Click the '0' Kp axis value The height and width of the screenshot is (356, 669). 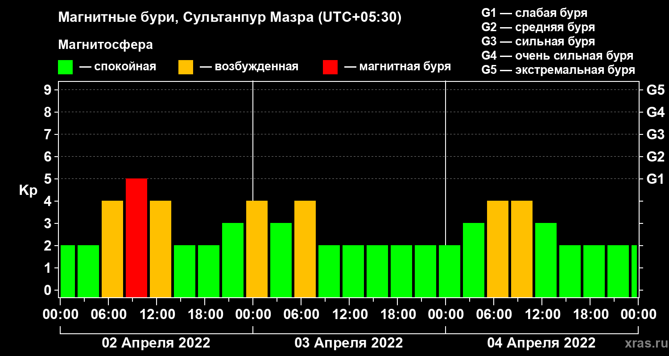coord(49,290)
